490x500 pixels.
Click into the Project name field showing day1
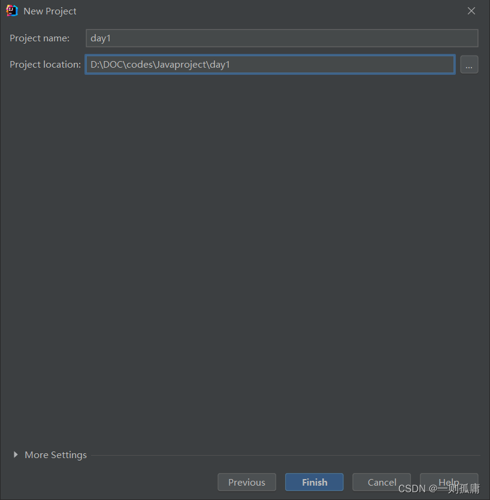(282, 38)
